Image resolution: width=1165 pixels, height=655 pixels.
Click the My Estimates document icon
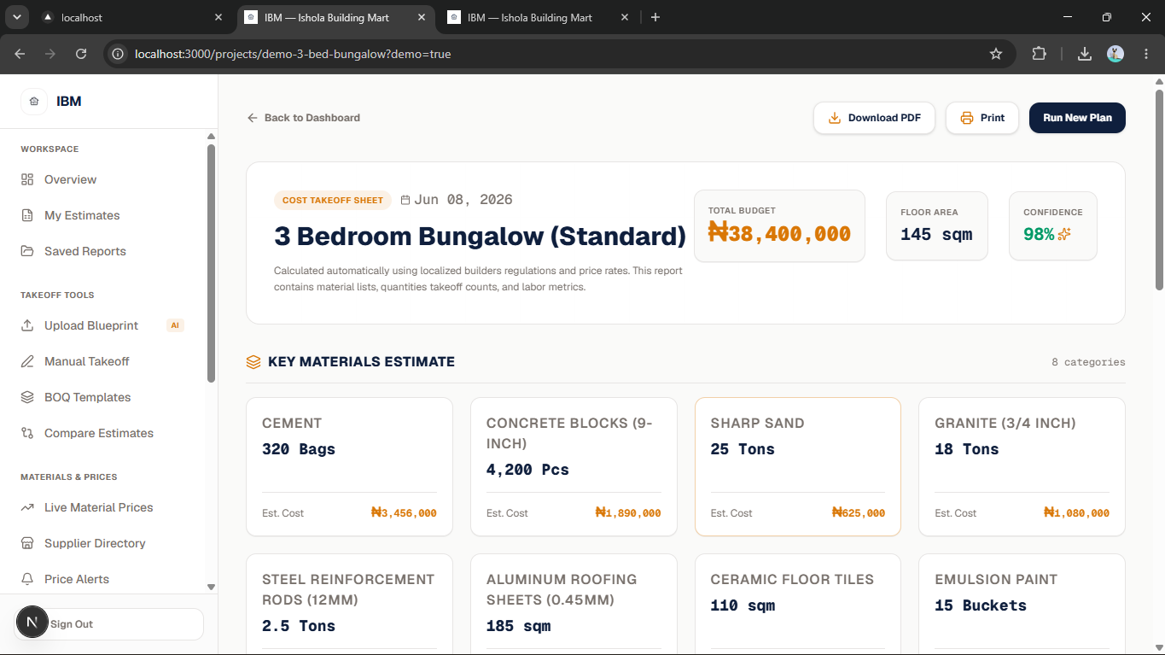pyautogui.click(x=27, y=215)
